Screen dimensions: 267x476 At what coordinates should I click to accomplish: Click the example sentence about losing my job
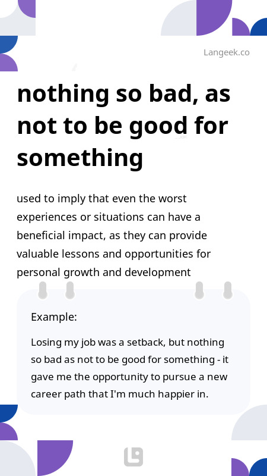pyautogui.click(x=129, y=368)
